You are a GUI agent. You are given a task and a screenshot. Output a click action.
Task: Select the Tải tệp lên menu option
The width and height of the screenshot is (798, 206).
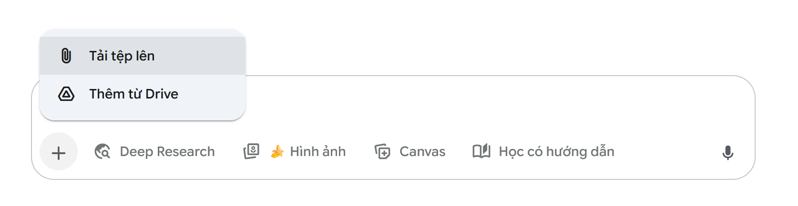coord(122,56)
